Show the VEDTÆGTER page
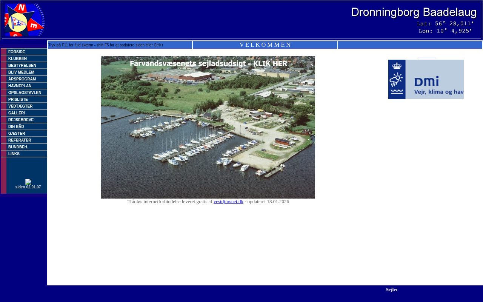This screenshot has width=483, height=302. coord(20,106)
